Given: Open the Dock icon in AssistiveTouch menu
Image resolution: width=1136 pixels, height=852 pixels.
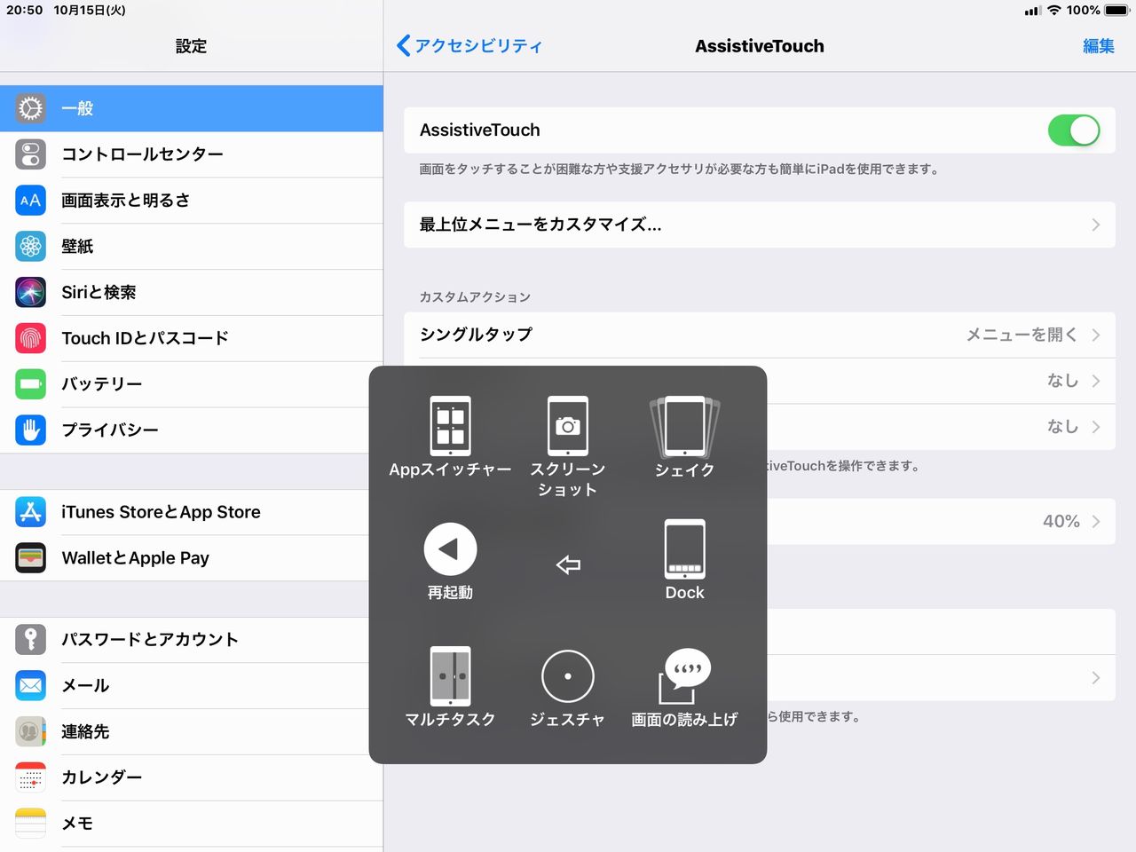Looking at the screenshot, I should (x=685, y=549).
